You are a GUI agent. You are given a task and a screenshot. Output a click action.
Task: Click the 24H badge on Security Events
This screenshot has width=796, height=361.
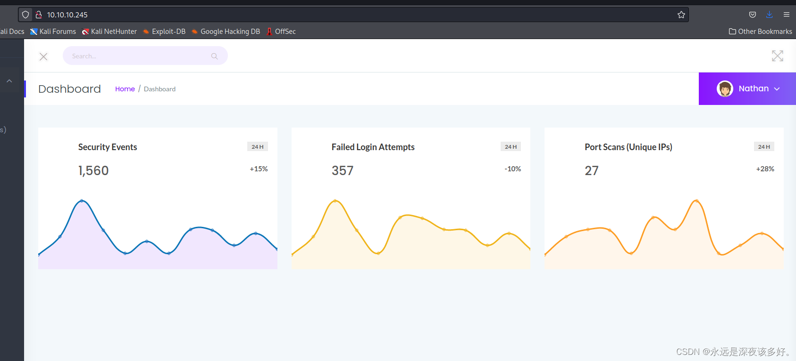coord(258,147)
